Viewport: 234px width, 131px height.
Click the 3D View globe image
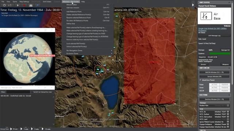28,59
